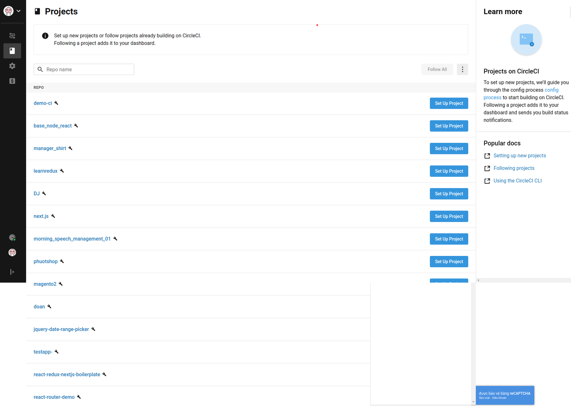Set up the morning_speech_management_01 project
Image resolution: width=571 pixels, height=406 pixels.
point(449,239)
